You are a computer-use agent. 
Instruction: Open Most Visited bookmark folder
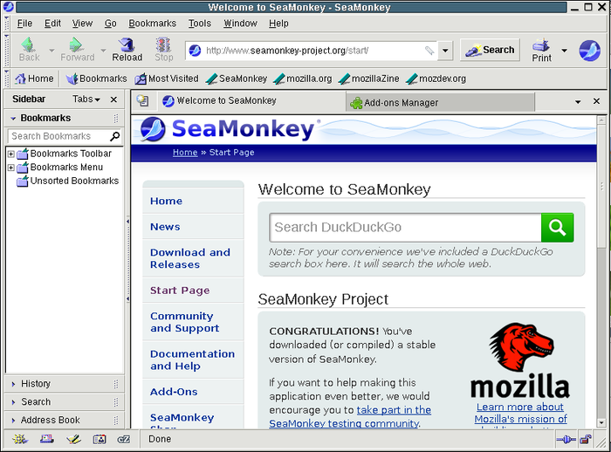point(167,79)
